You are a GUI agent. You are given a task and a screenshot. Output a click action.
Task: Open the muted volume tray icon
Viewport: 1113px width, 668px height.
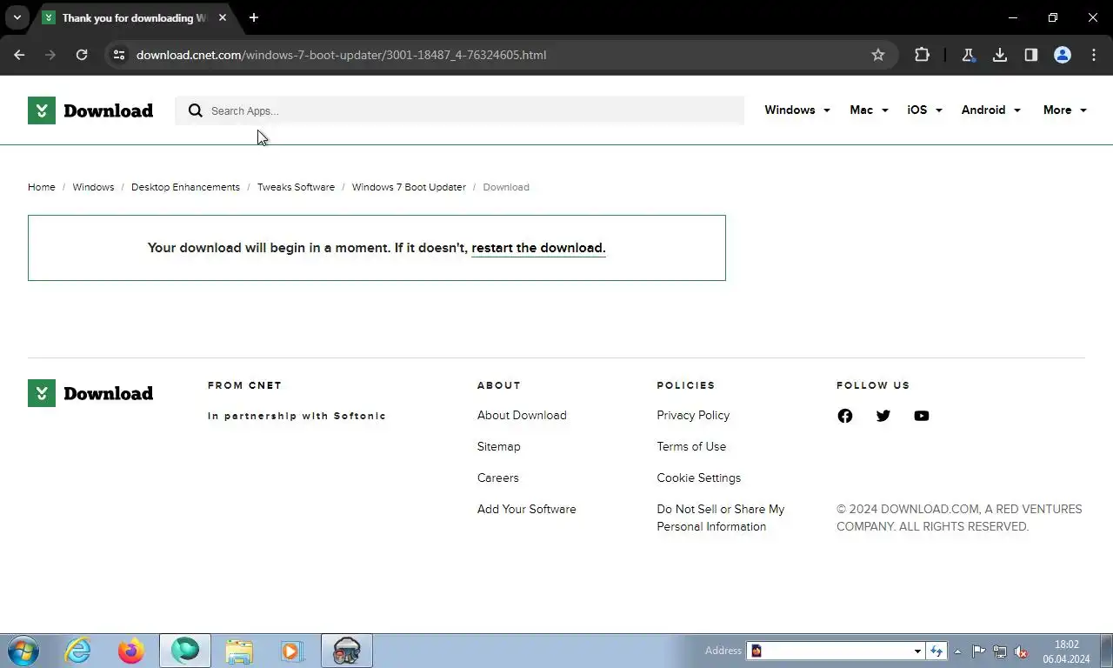click(1022, 651)
